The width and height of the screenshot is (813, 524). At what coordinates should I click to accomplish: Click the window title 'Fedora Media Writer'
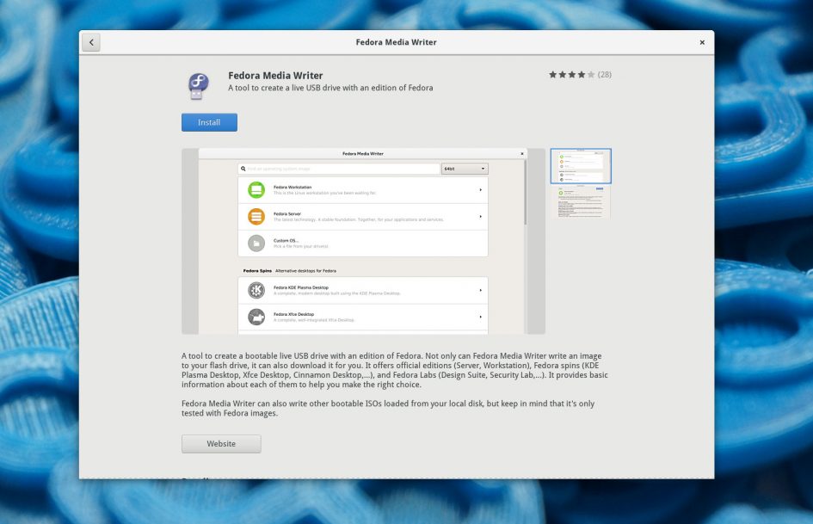pos(396,42)
